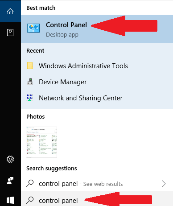Click the Recent section heading
This screenshot has width=173, height=206.
(35, 51)
